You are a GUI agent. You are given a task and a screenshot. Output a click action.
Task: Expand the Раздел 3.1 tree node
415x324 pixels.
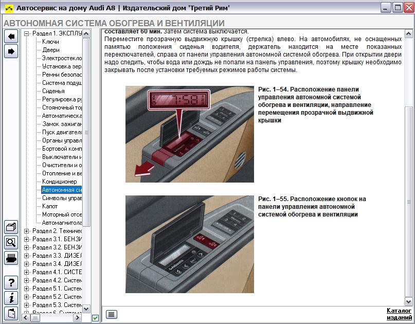26,239
